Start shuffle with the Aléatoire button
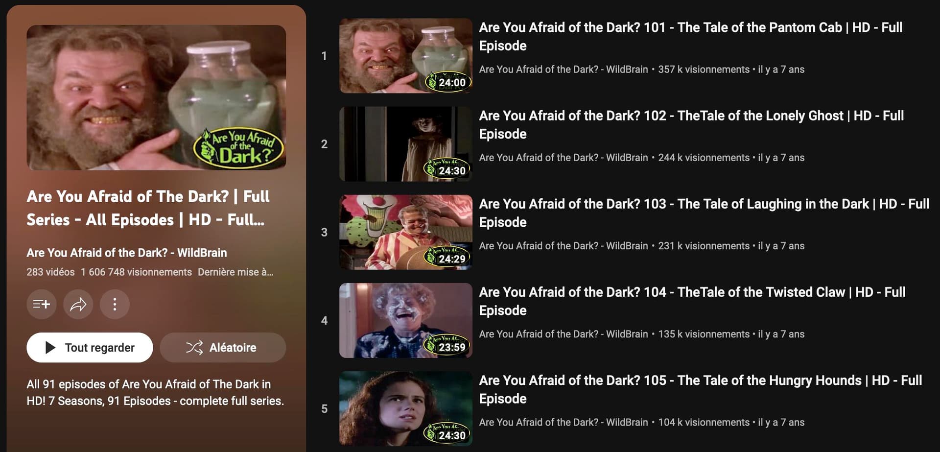 tap(223, 348)
